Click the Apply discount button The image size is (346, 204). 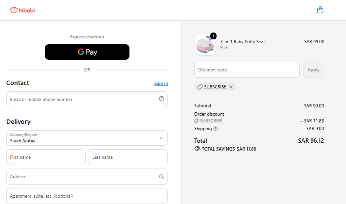pyautogui.click(x=313, y=70)
